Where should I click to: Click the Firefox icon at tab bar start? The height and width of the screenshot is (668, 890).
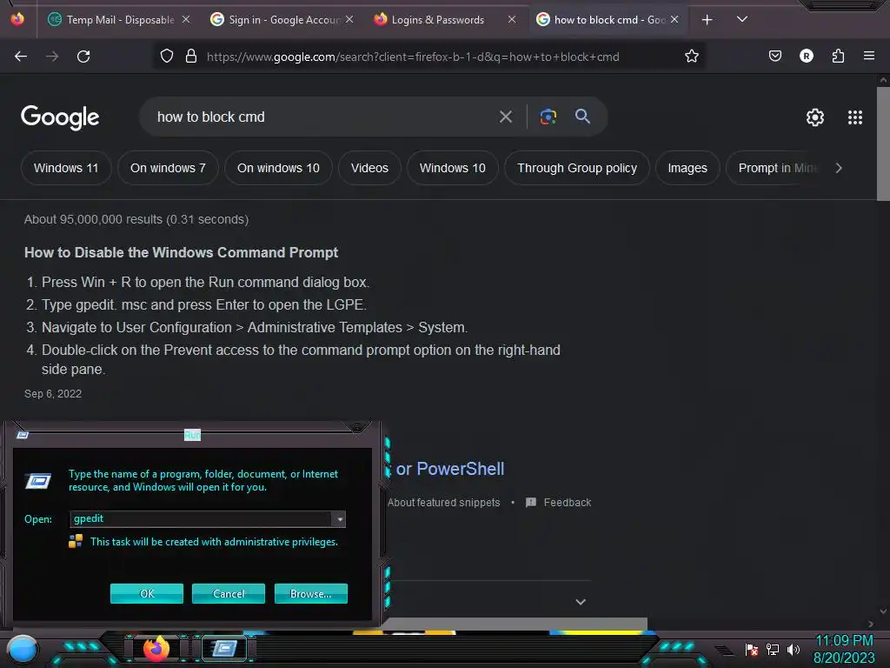tap(17, 19)
